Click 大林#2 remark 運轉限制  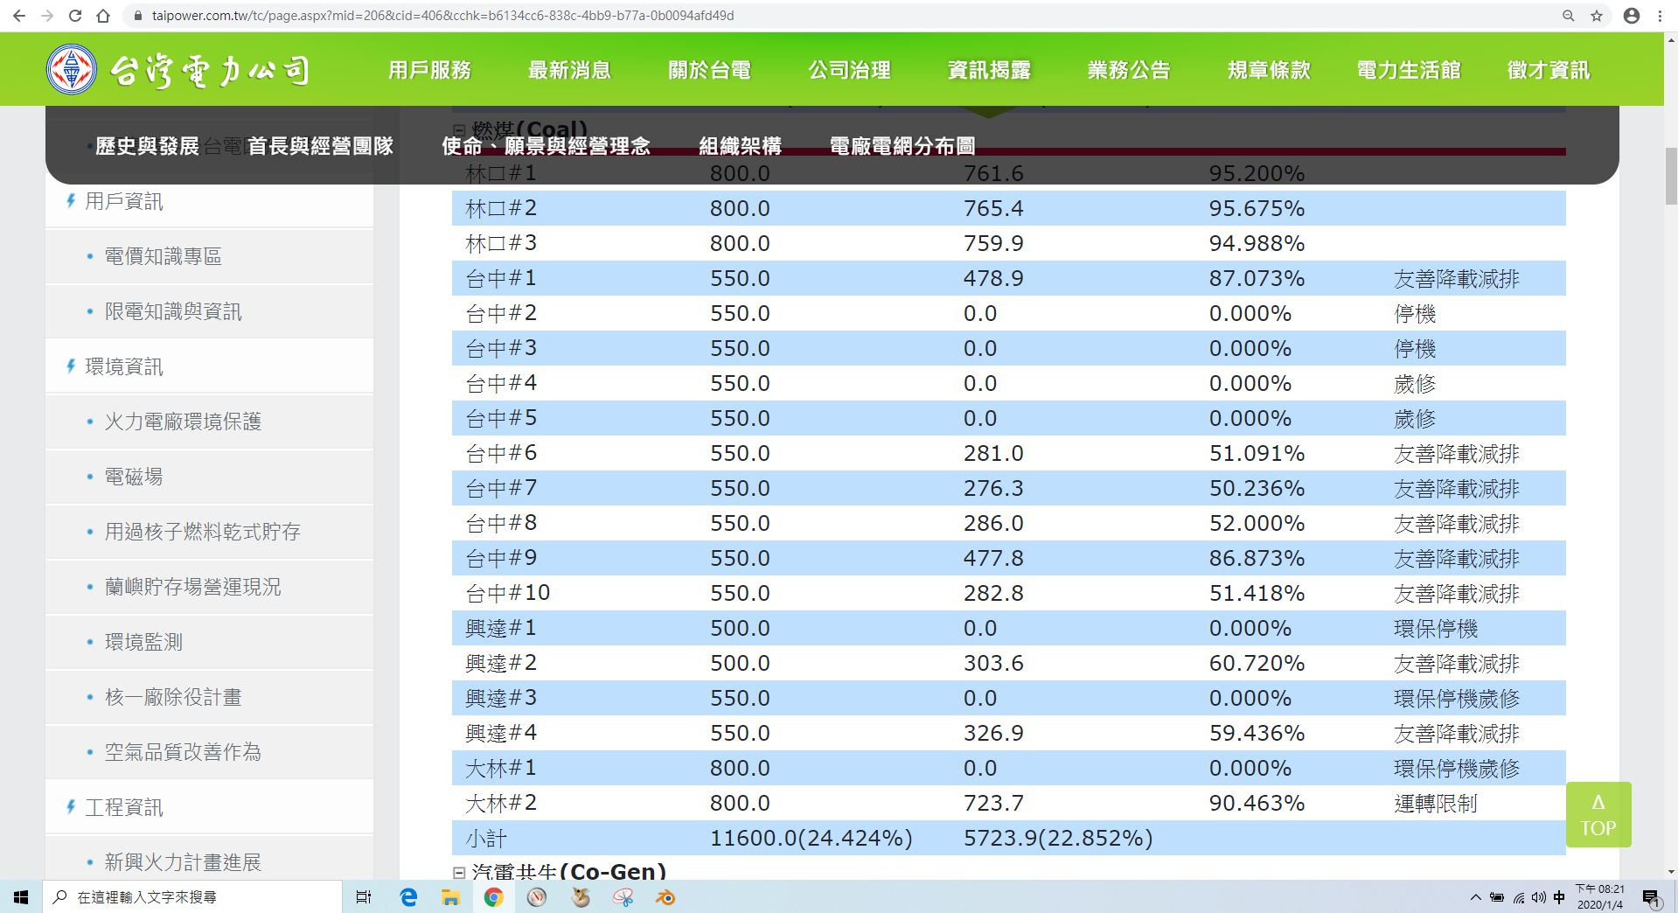(1436, 803)
